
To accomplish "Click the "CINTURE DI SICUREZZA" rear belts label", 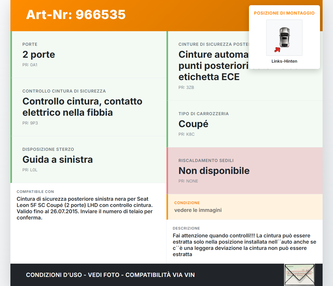I will [214, 44].
